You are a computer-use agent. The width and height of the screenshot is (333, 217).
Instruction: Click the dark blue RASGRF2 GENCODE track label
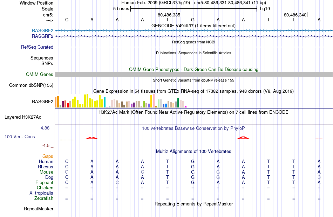pyautogui.click(x=42, y=36)
